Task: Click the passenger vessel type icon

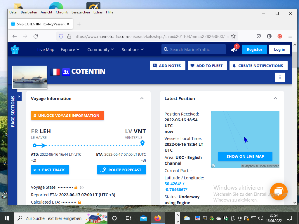Action: point(66,72)
